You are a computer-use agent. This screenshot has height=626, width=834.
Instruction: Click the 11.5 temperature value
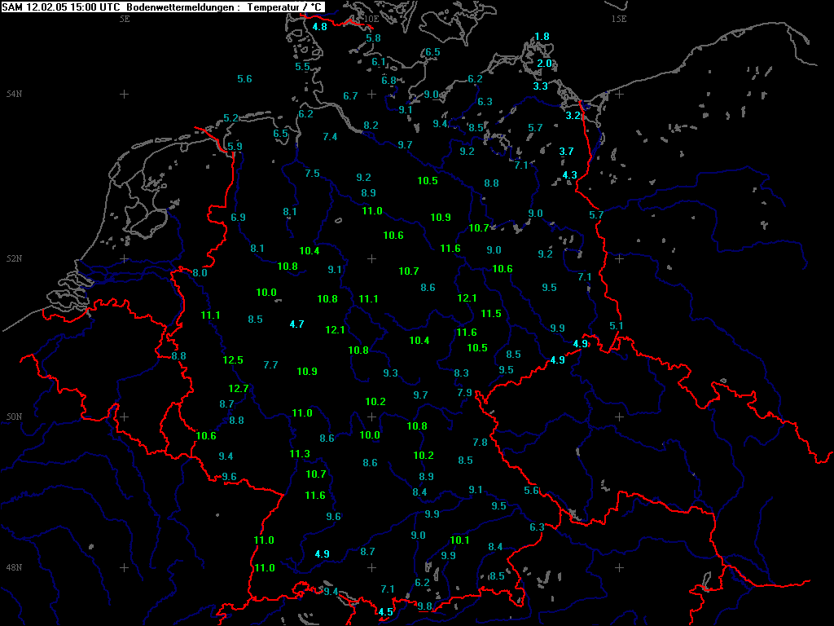[491, 313]
